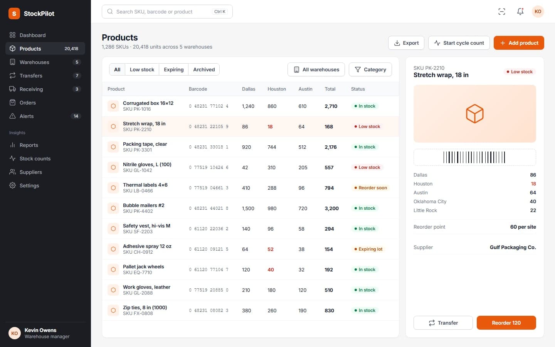Select the All tab
Screen dimensions: 555x347
117,69
